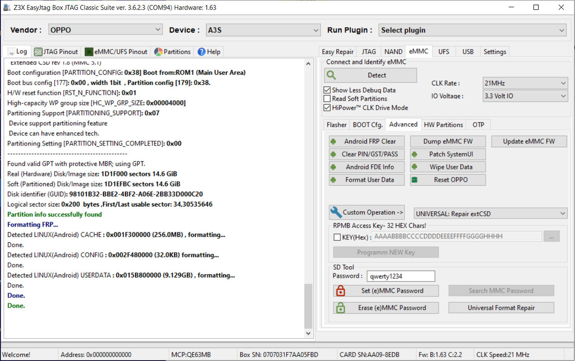Select the Advanced sub-tab
575x361 pixels.
pos(403,124)
